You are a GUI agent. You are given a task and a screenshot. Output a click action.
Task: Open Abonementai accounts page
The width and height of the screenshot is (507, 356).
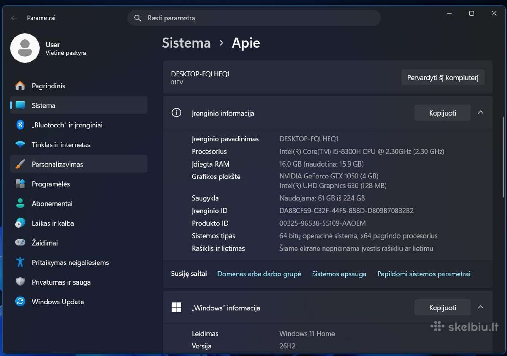79,203
